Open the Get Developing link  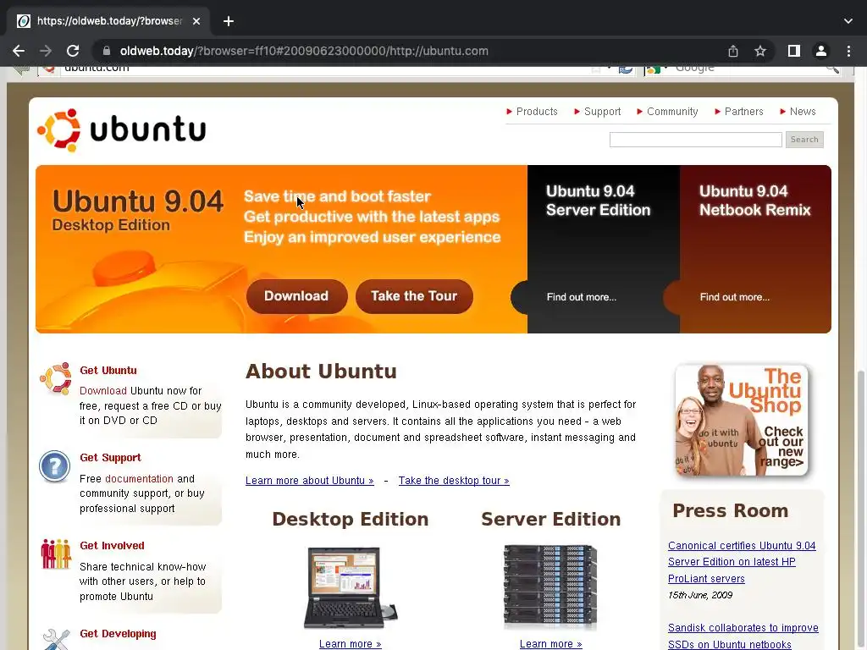(118, 634)
